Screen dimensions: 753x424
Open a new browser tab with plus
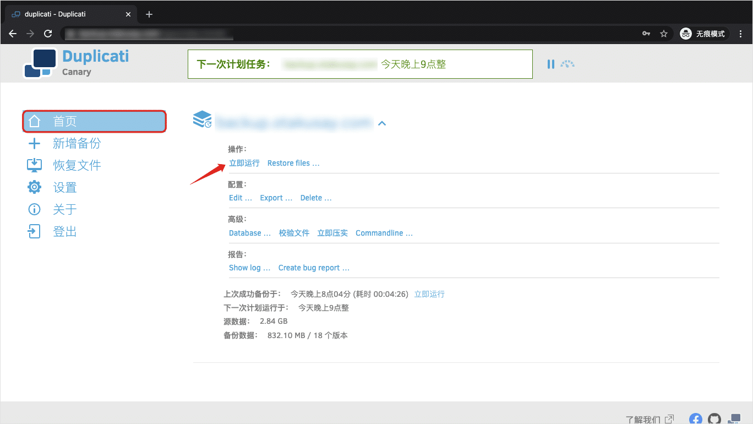pyautogui.click(x=149, y=14)
